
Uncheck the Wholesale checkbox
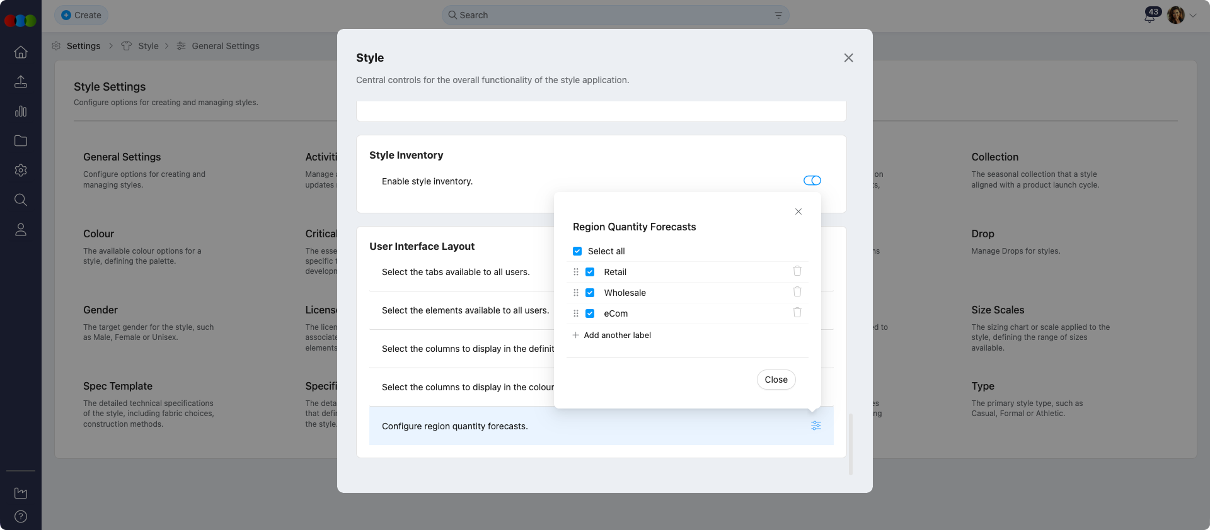(590, 293)
